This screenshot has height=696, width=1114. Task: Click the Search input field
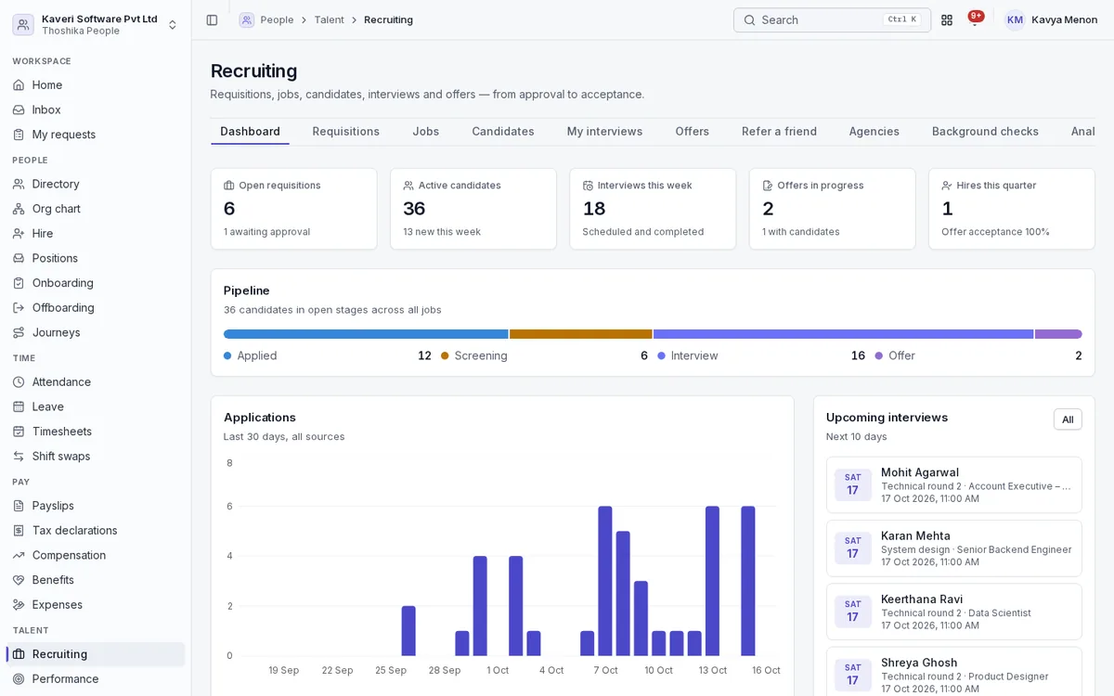(x=832, y=19)
